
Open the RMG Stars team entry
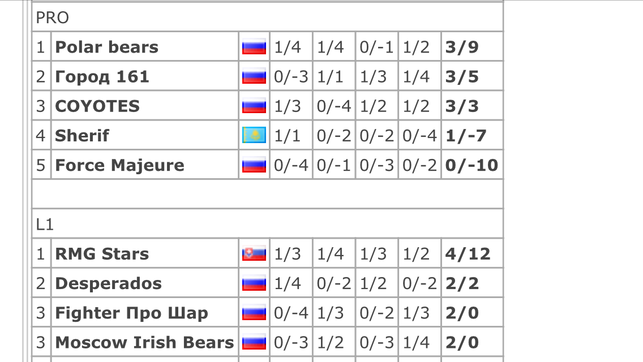click(x=102, y=254)
